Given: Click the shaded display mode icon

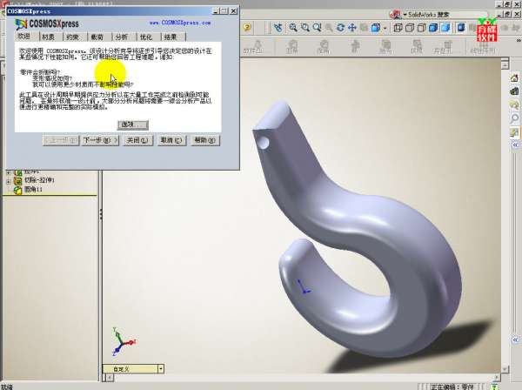Looking at the screenshot, I should 445,28.
